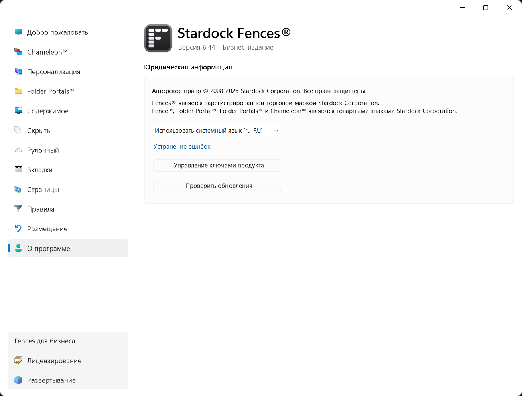Click the Страницы pages icon

coord(18,189)
